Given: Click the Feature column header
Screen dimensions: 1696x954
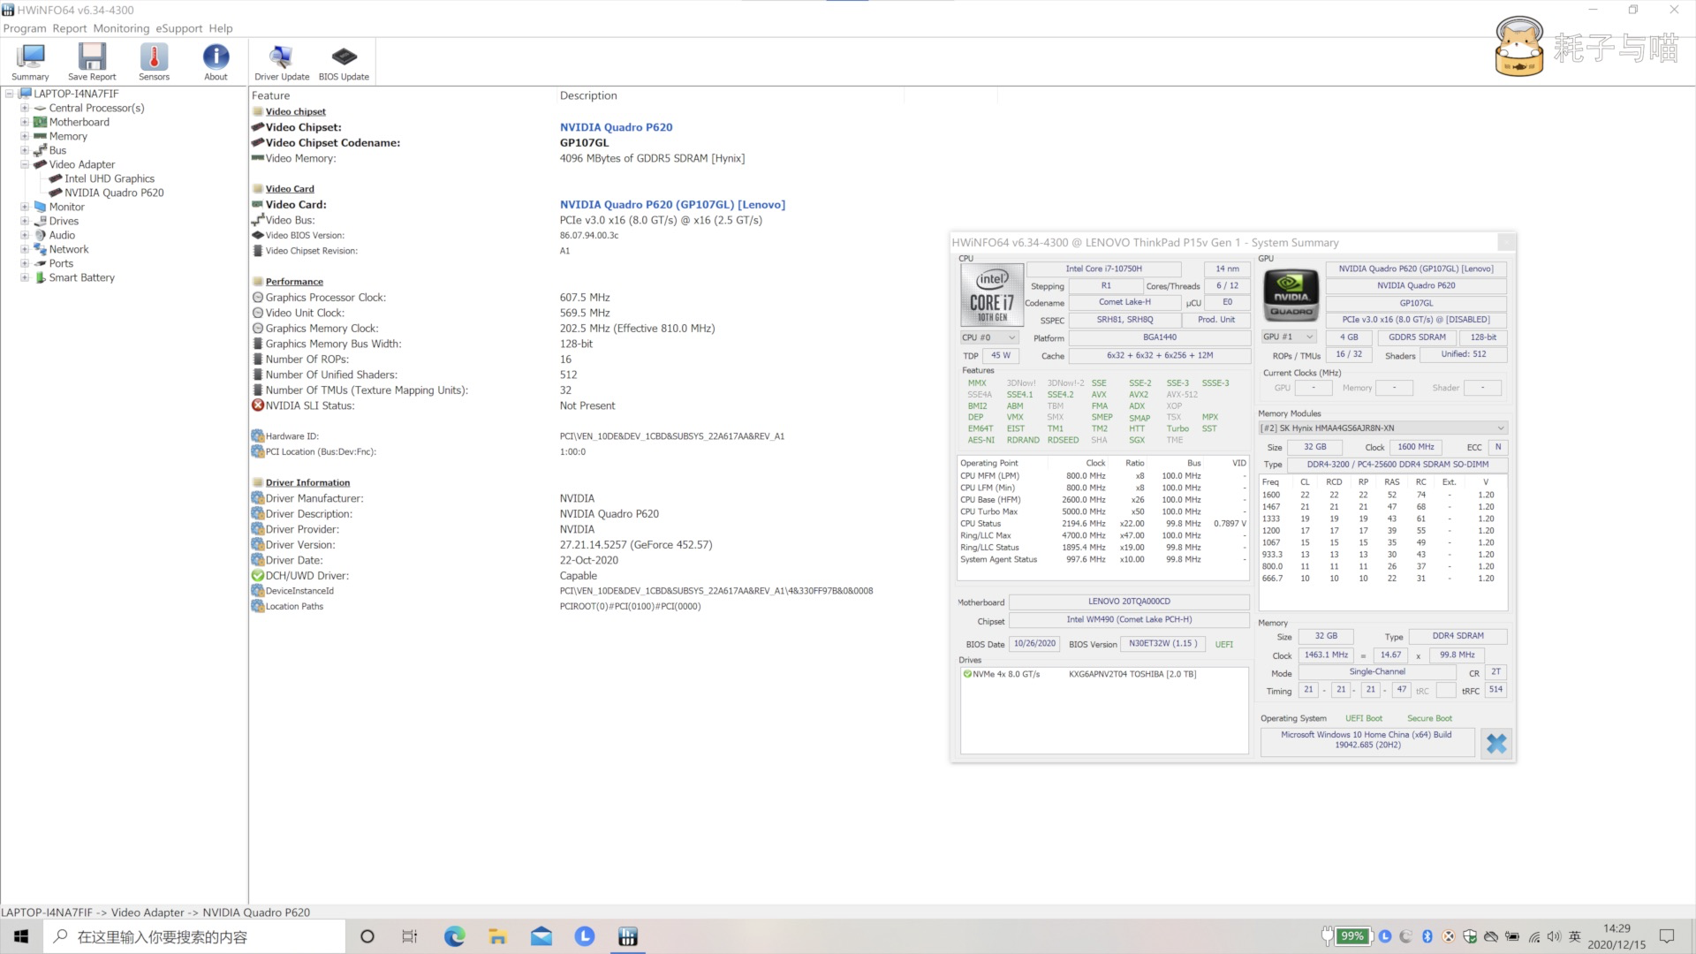Looking at the screenshot, I should point(270,95).
